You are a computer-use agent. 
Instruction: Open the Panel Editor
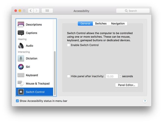coord(126,85)
